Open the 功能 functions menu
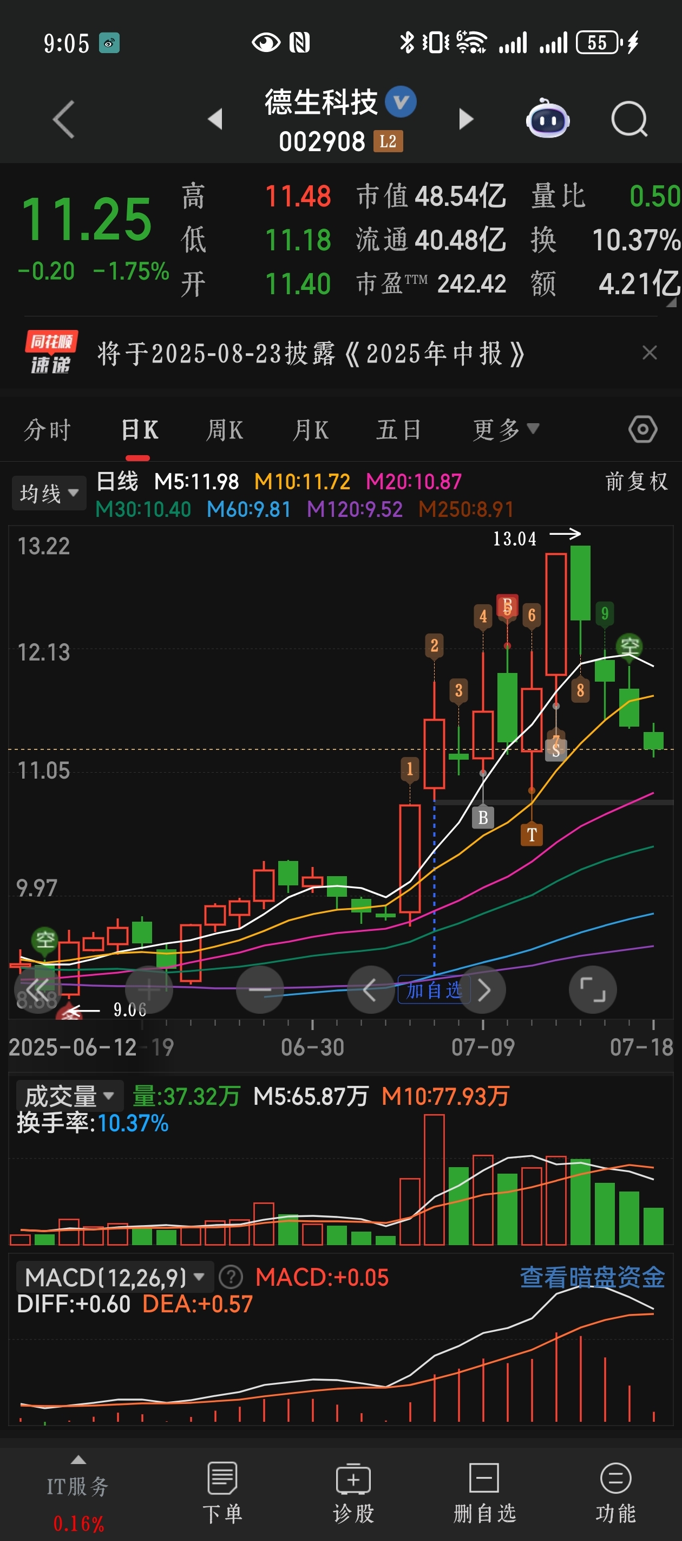The height and width of the screenshot is (1541, 682). (x=615, y=1493)
